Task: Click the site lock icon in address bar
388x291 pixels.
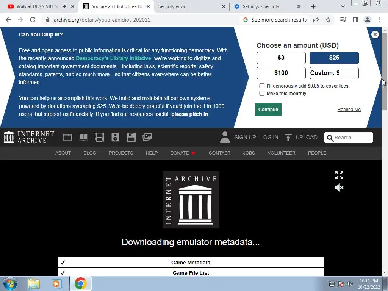Action: coord(48,20)
